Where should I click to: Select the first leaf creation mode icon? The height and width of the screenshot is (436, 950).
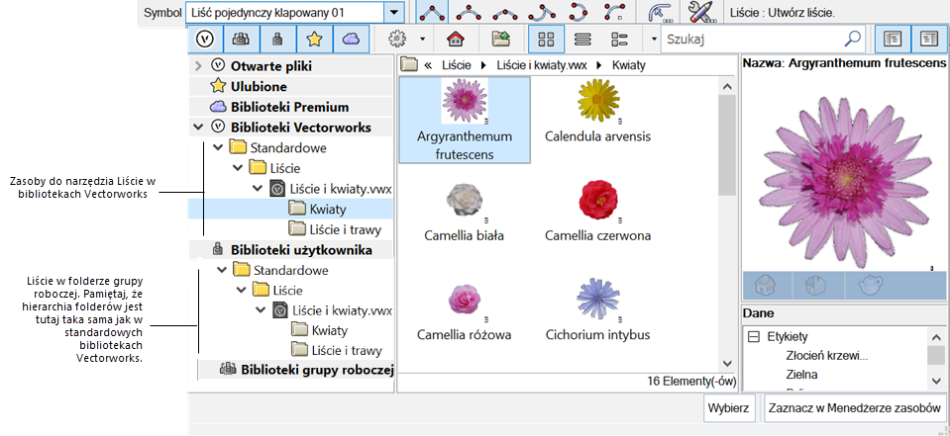[431, 13]
